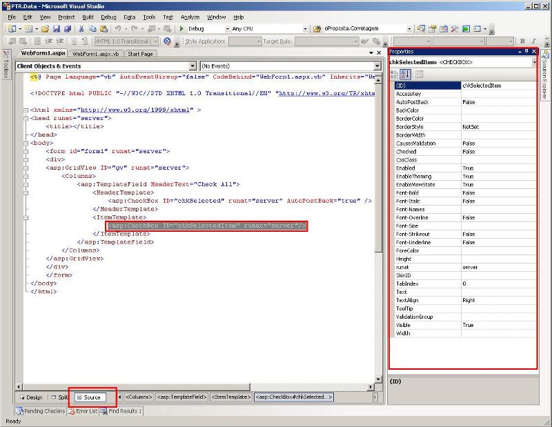Screen dimensions: 552x427
Task: Click the (ID) value field chkSelectedItem
Action: (499, 86)
